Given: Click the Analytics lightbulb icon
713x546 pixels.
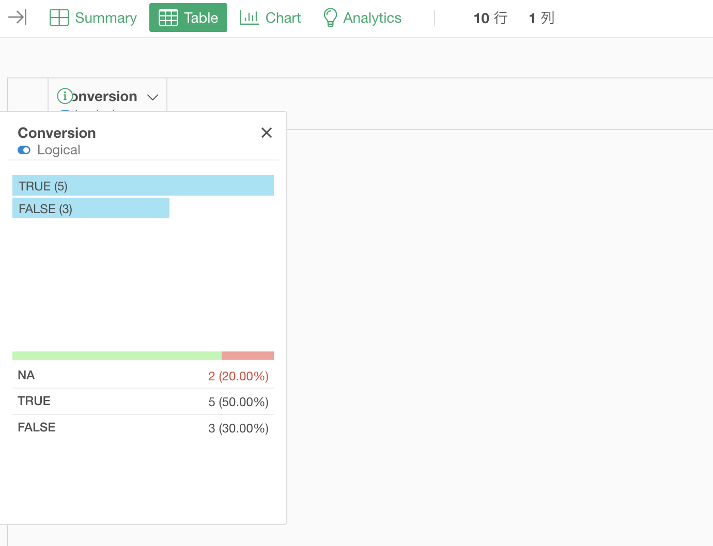Looking at the screenshot, I should (330, 18).
